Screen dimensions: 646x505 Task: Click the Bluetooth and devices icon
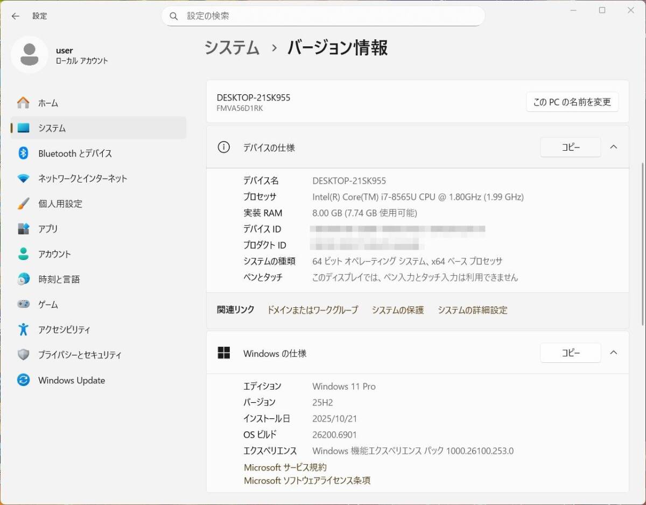tap(23, 153)
